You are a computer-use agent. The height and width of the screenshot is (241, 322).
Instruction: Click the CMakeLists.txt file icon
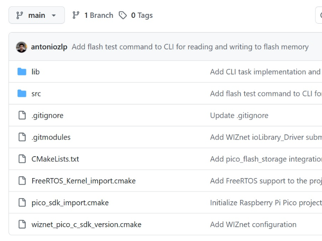(x=22, y=159)
